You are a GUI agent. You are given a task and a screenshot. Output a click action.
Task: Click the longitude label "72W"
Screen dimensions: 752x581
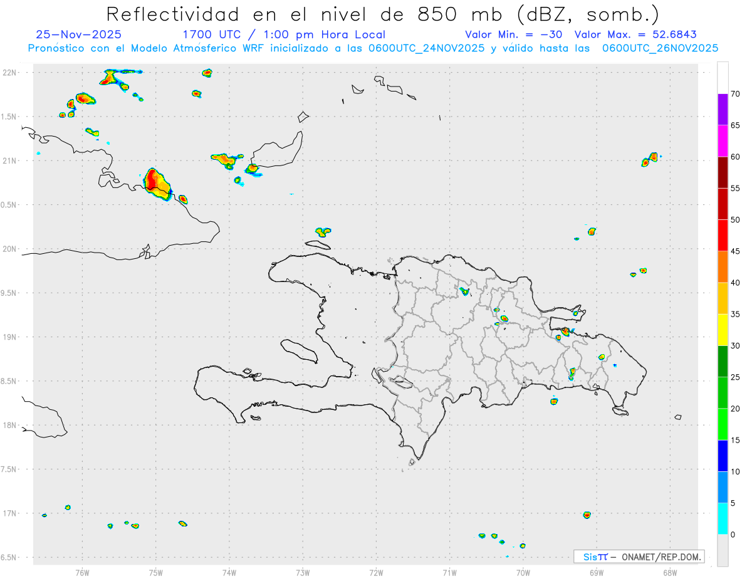coord(377,572)
